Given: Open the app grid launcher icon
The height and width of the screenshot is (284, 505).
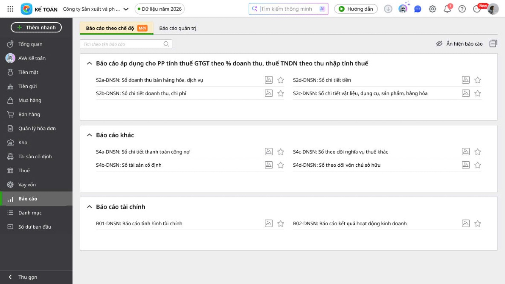Looking at the screenshot, I should 10,9.
